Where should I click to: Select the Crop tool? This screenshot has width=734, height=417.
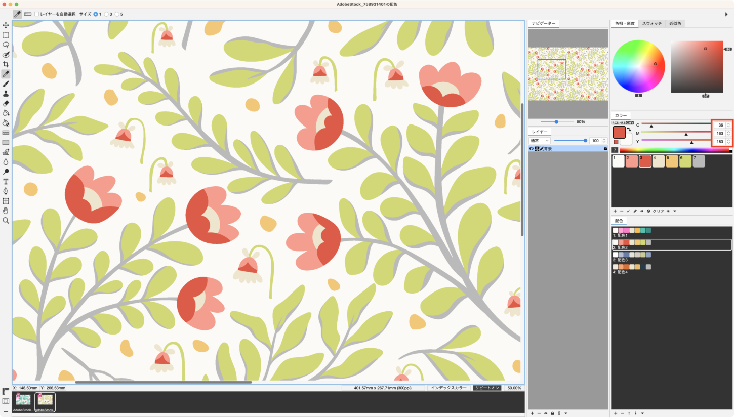pyautogui.click(x=6, y=64)
